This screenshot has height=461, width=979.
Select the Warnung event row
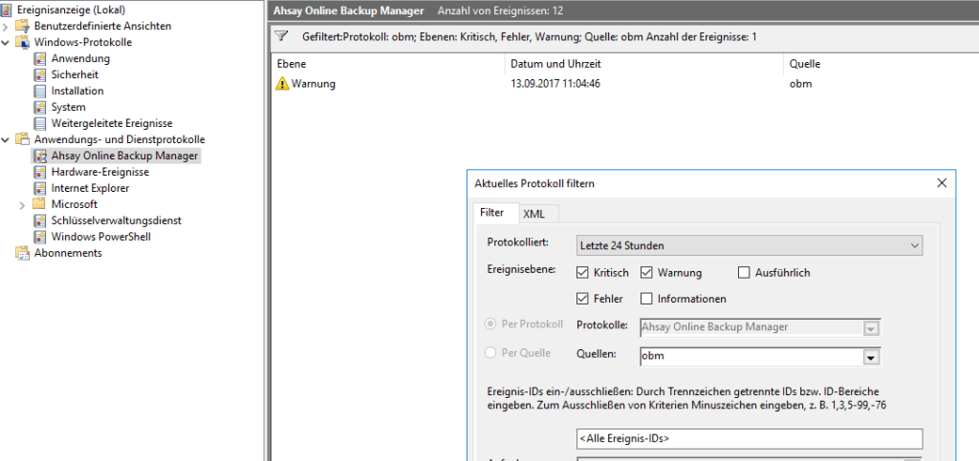[625, 83]
